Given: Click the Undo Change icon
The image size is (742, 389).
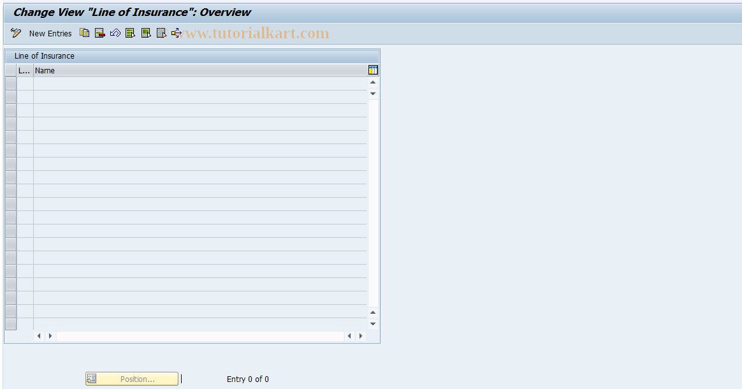Looking at the screenshot, I should click(115, 33).
